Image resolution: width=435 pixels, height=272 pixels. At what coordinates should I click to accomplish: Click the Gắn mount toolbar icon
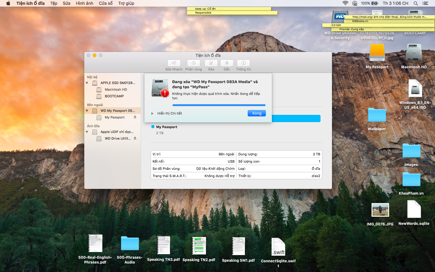tap(227, 63)
